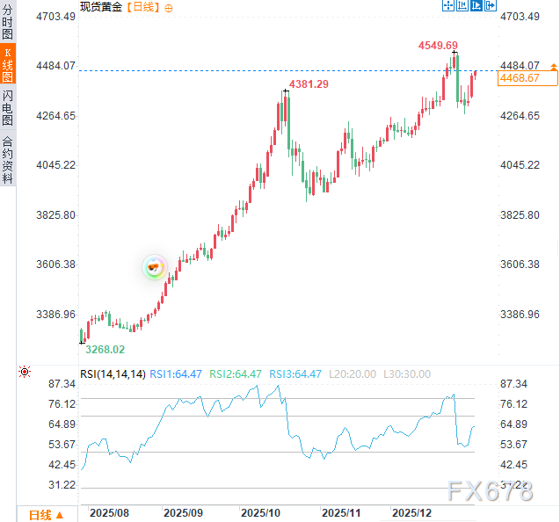Open the 闪电图 tab

click(x=8, y=107)
